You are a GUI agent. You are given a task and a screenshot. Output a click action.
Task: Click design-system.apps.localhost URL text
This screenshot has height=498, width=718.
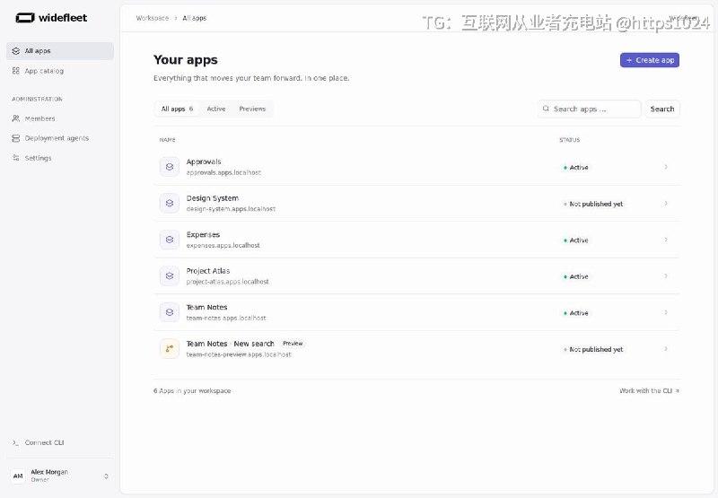231,209
